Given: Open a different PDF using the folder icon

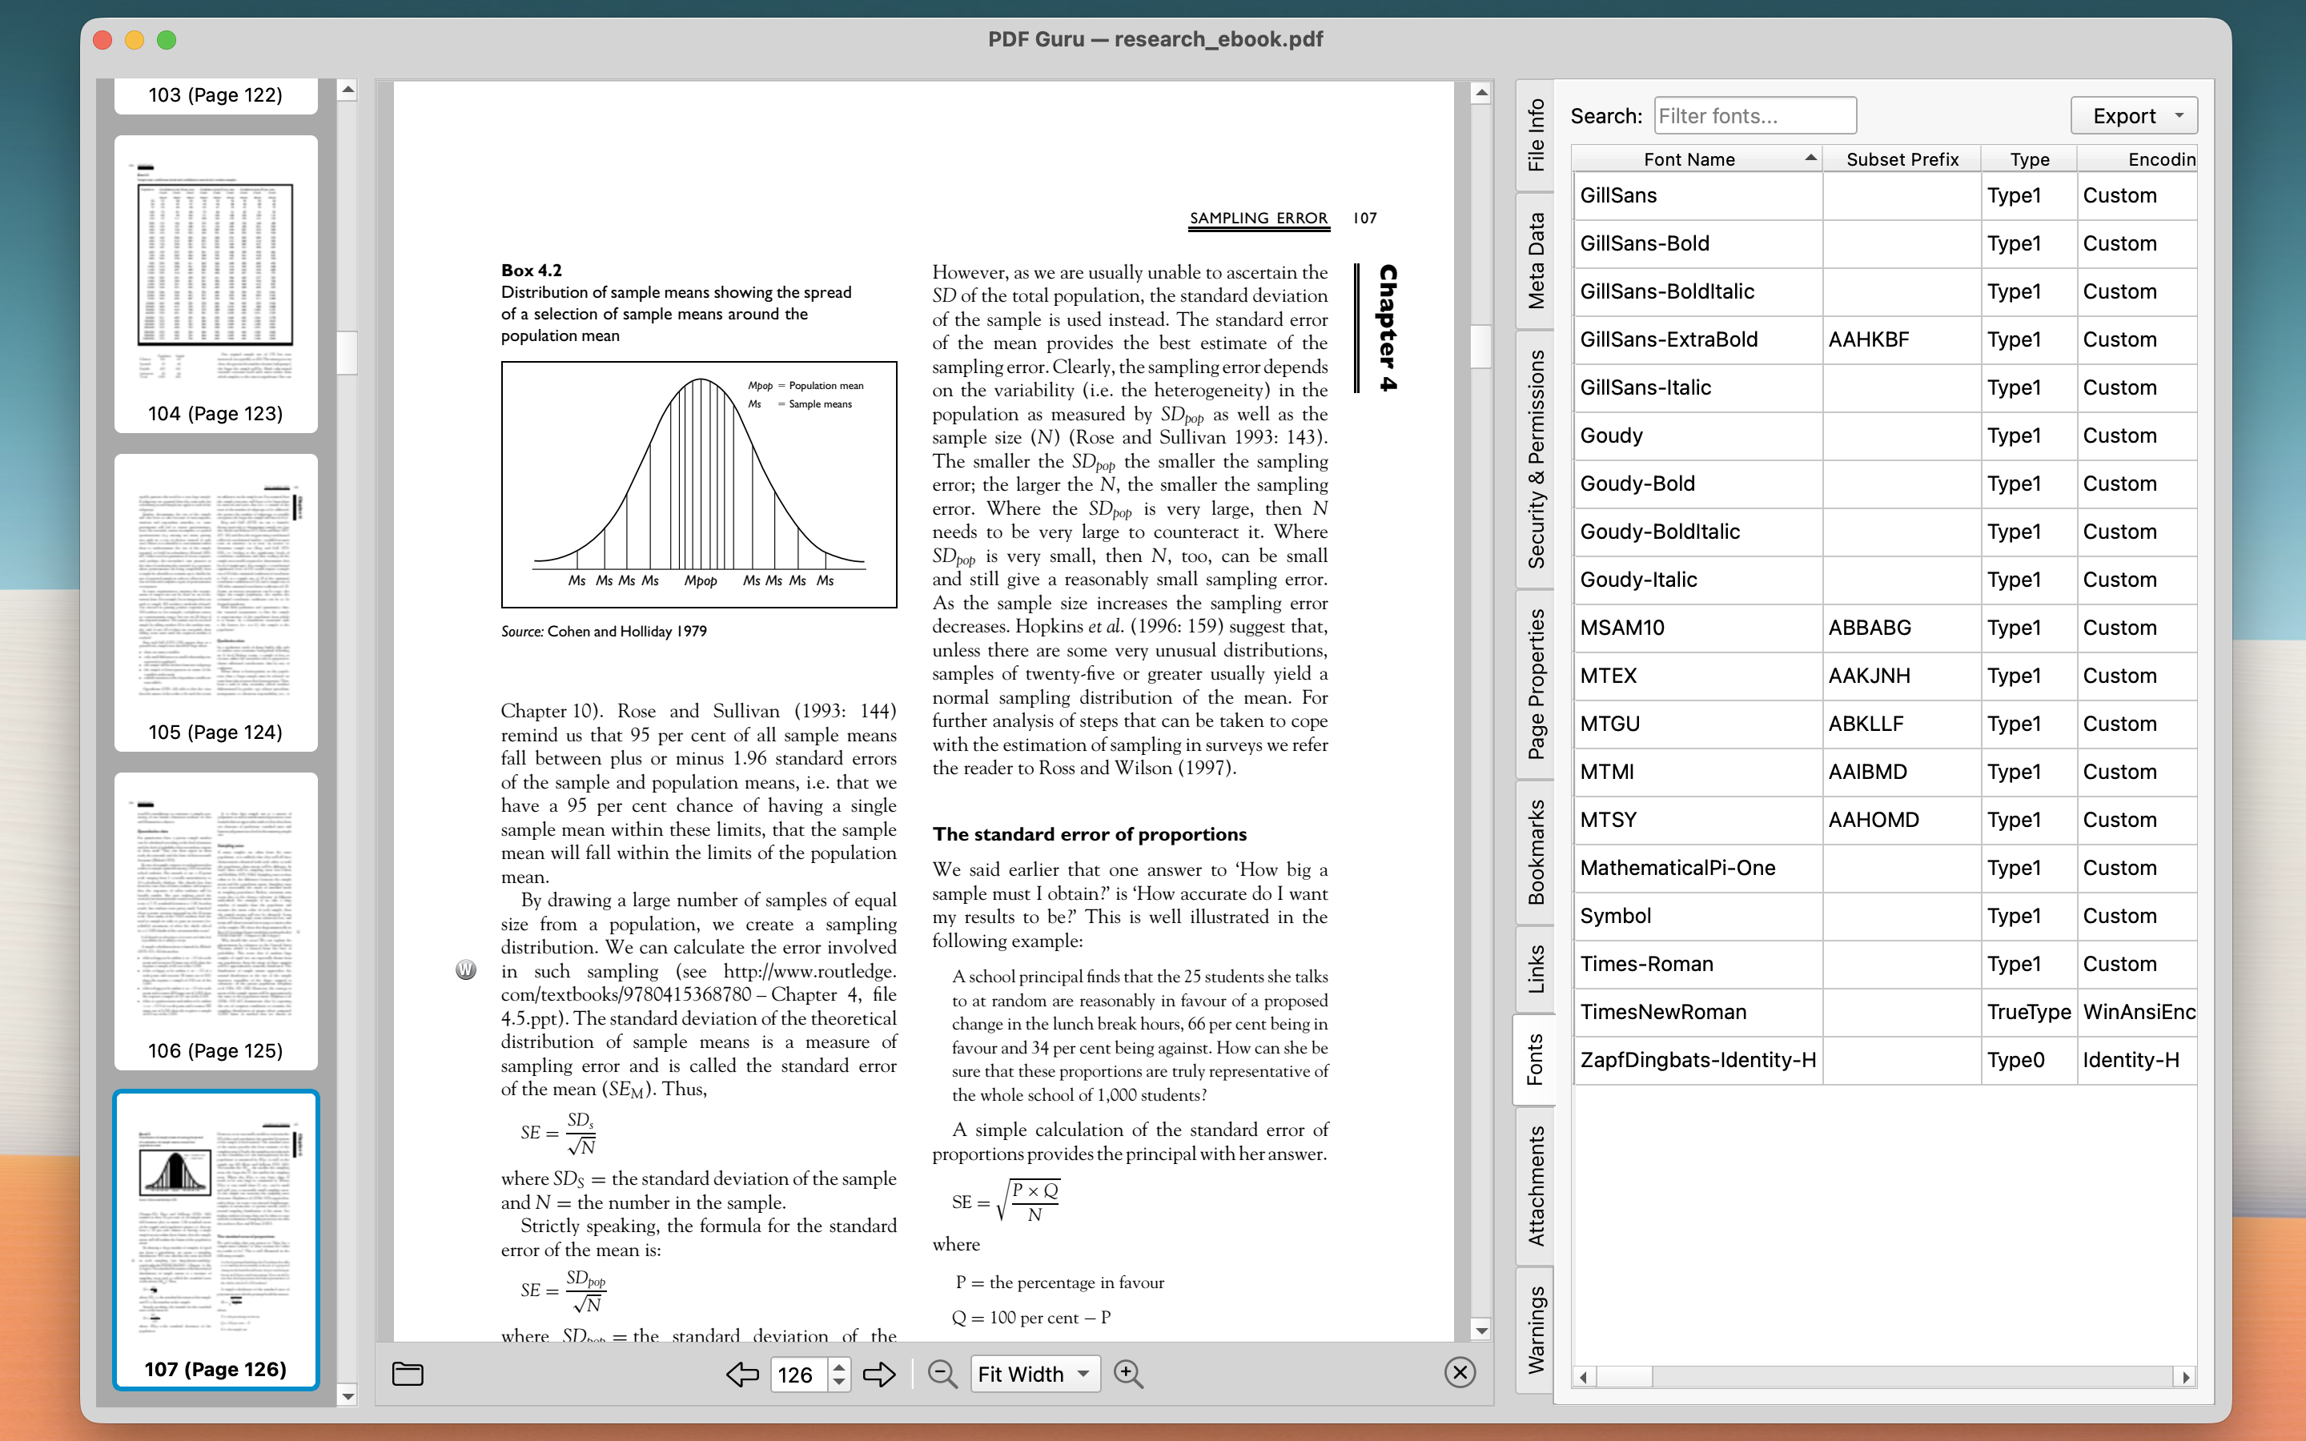Looking at the screenshot, I should click(406, 1373).
